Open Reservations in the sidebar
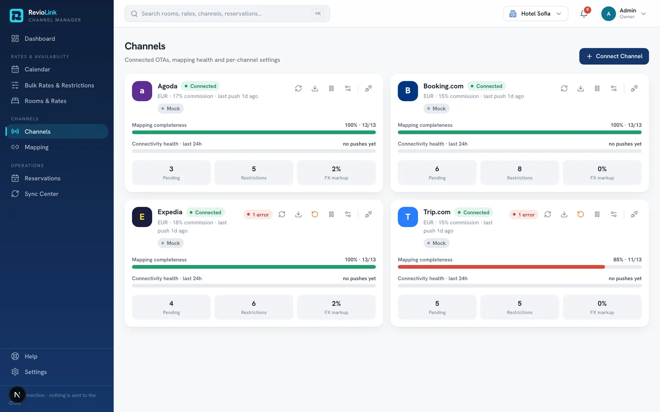Image resolution: width=660 pixels, height=412 pixels. (x=57, y=178)
